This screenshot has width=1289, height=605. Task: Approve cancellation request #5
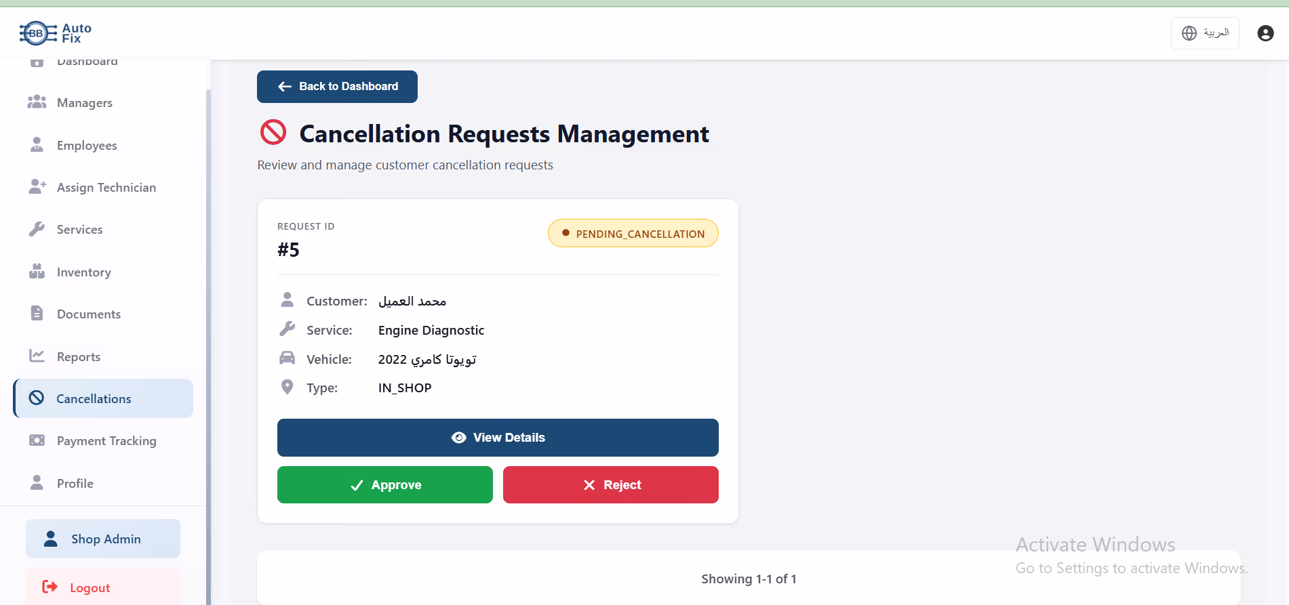click(x=385, y=485)
